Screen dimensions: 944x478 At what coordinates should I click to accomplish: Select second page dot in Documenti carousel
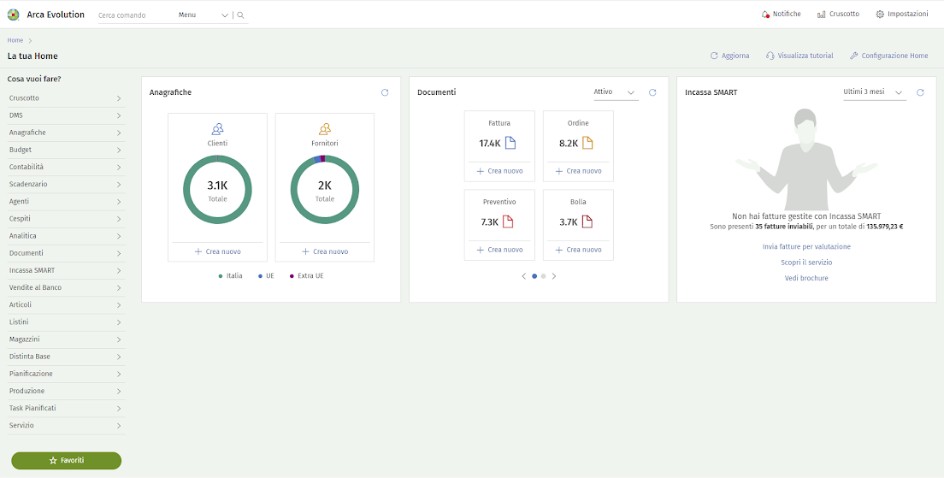click(x=543, y=276)
